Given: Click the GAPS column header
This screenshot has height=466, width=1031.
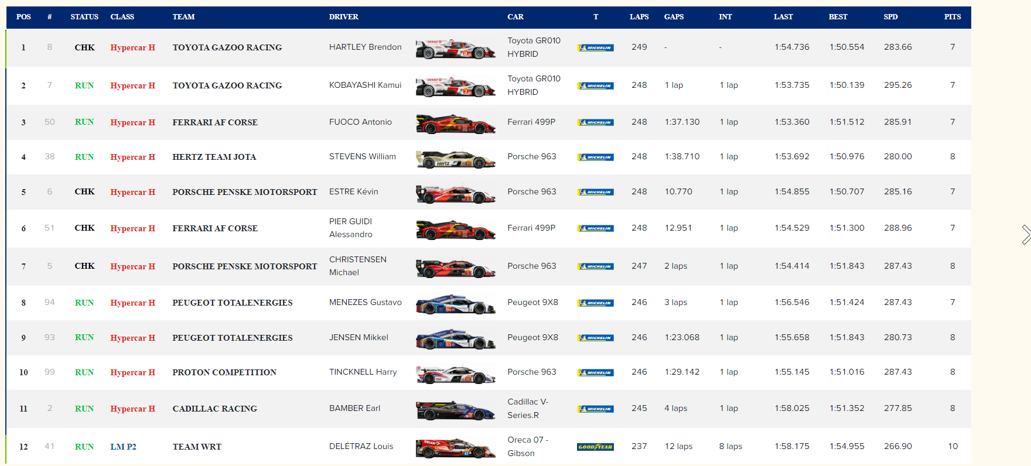Looking at the screenshot, I should tap(674, 17).
